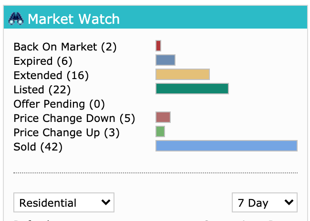View the Listed (22) properties

(42, 90)
